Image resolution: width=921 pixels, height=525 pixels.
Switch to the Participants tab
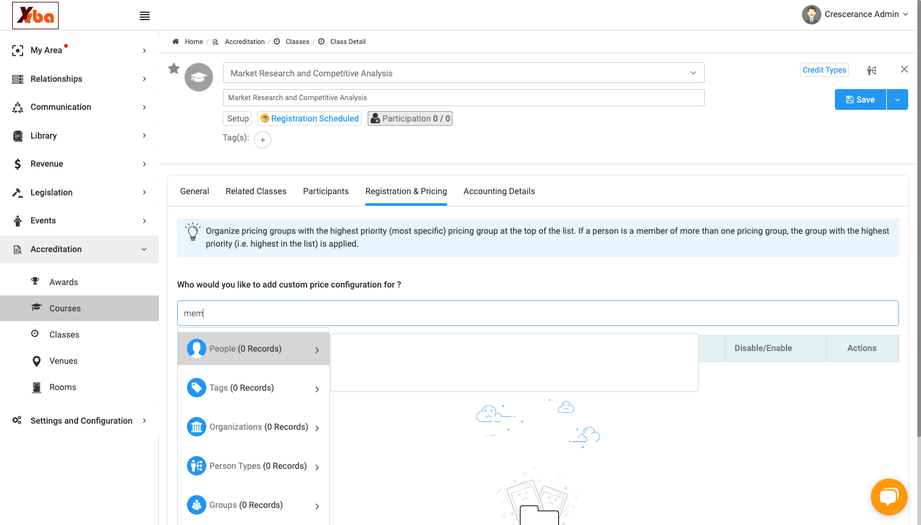tap(326, 192)
